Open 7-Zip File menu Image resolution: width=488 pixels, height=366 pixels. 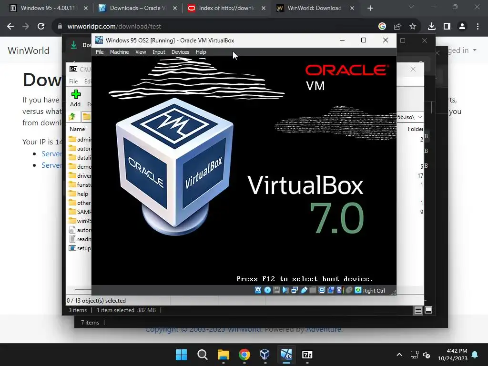(73, 81)
